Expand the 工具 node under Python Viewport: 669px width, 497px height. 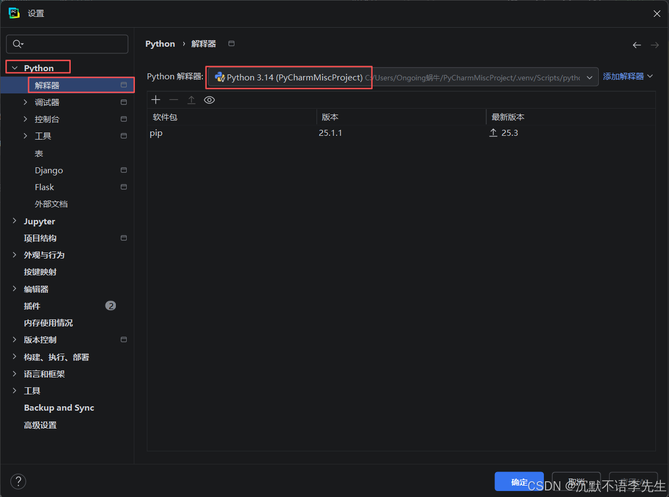point(25,136)
